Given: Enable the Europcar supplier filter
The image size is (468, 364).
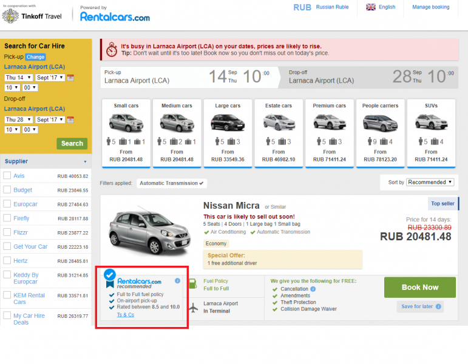Looking at the screenshot, I should [x=7, y=204].
